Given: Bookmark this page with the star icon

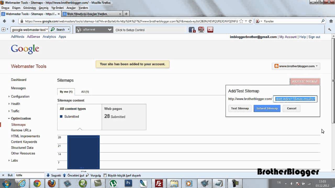Looking at the screenshot, I should click(241, 21).
